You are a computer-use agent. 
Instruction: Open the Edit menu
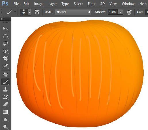[26, 4]
